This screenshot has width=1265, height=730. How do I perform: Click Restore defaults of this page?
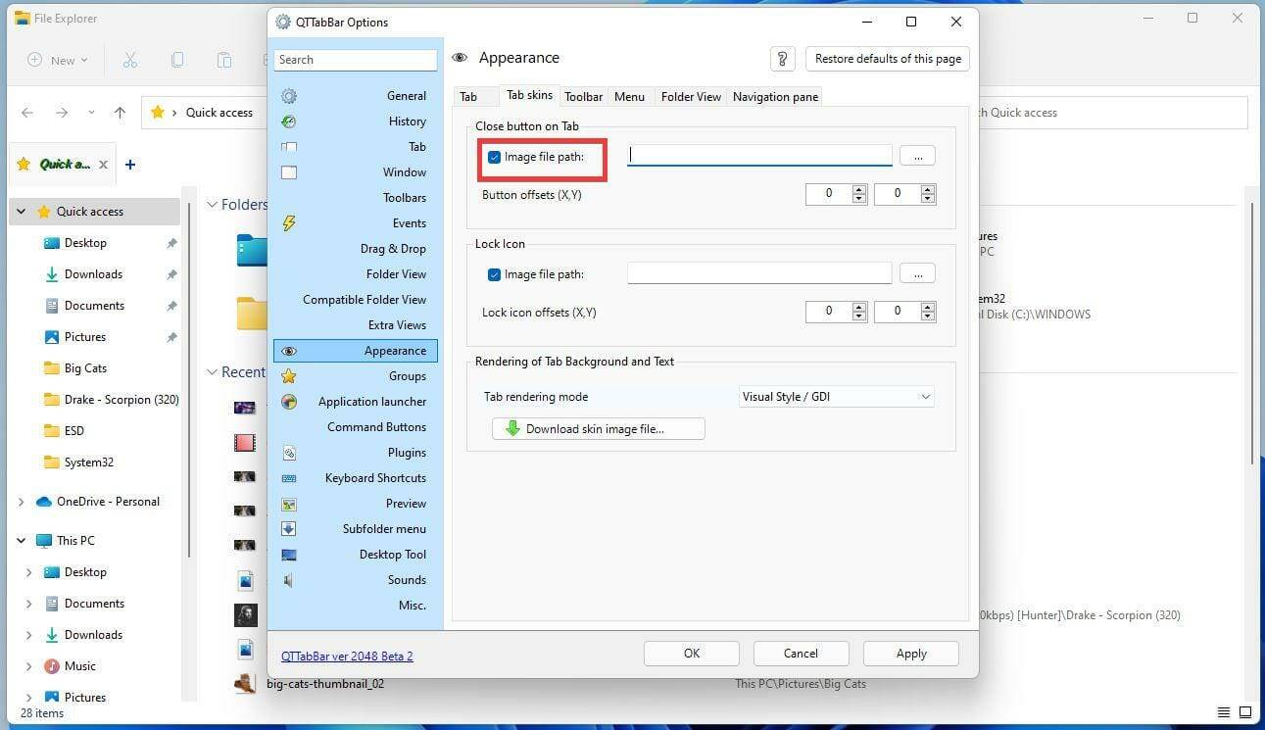[886, 58]
